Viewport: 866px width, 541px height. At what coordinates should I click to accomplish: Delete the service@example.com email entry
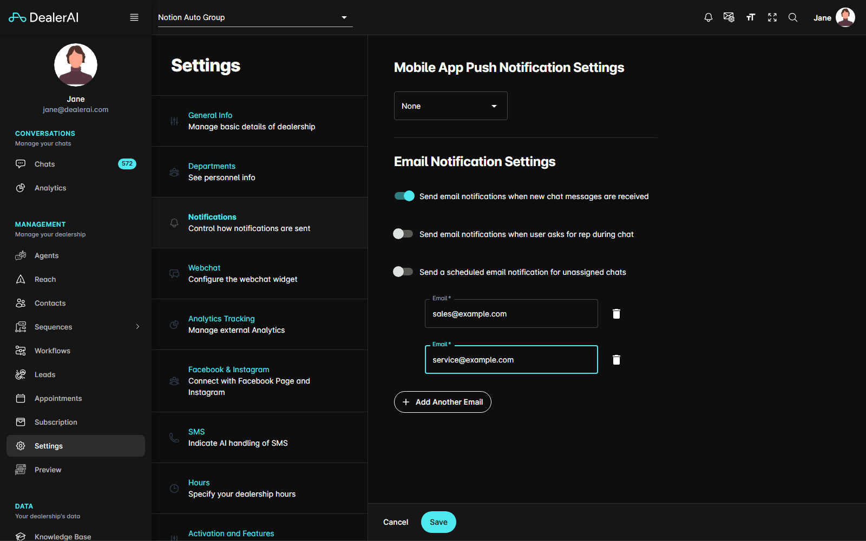coord(616,360)
